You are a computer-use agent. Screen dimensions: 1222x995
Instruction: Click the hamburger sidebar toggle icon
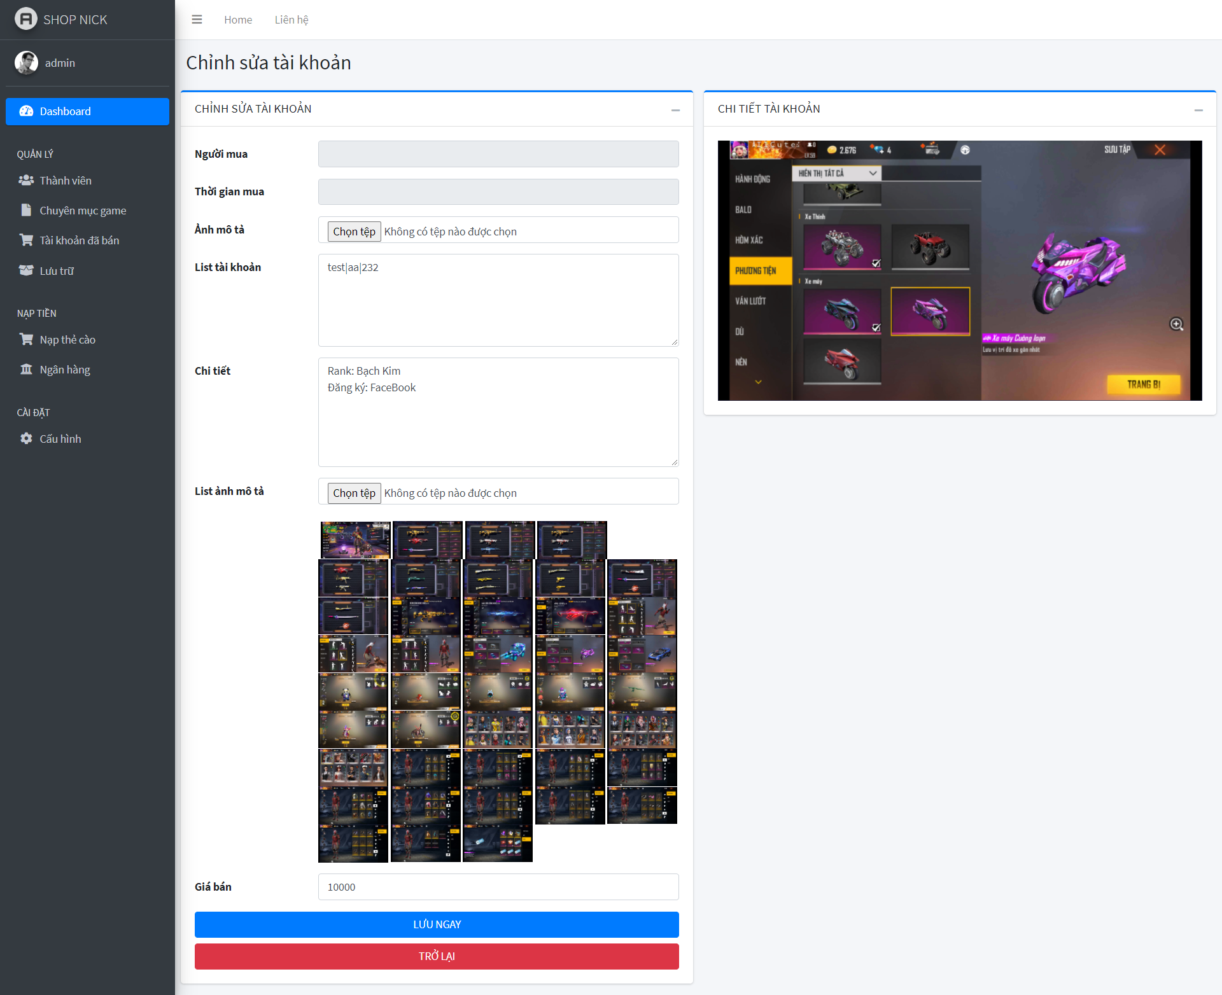[x=197, y=20]
